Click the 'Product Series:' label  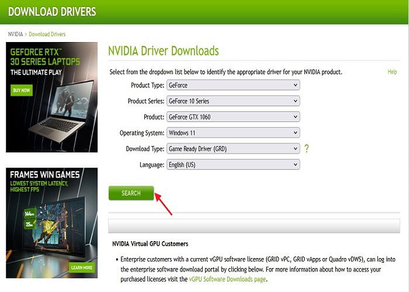[x=146, y=101]
